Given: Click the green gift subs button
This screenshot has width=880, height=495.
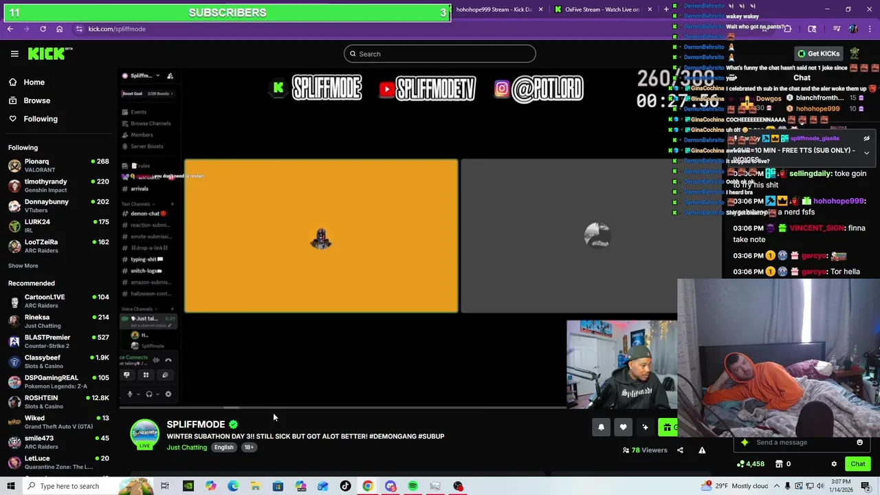Looking at the screenshot, I should pos(668,428).
